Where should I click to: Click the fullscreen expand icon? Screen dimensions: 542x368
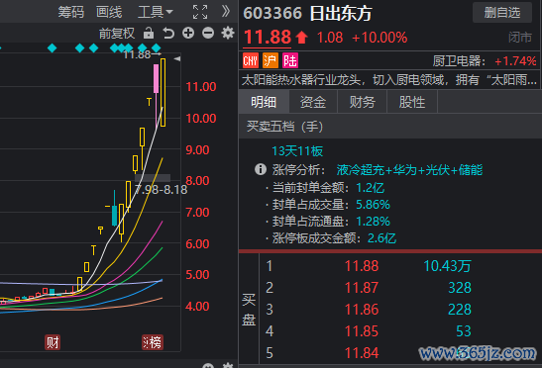(x=200, y=12)
